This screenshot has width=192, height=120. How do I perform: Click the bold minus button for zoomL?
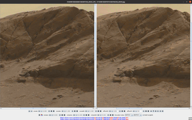pos(63,111)
